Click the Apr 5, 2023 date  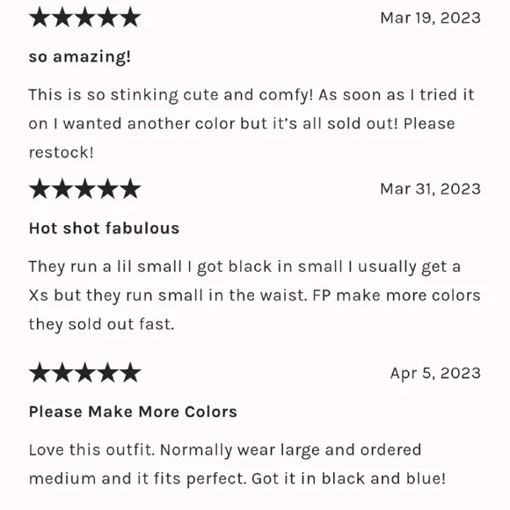coord(435,373)
